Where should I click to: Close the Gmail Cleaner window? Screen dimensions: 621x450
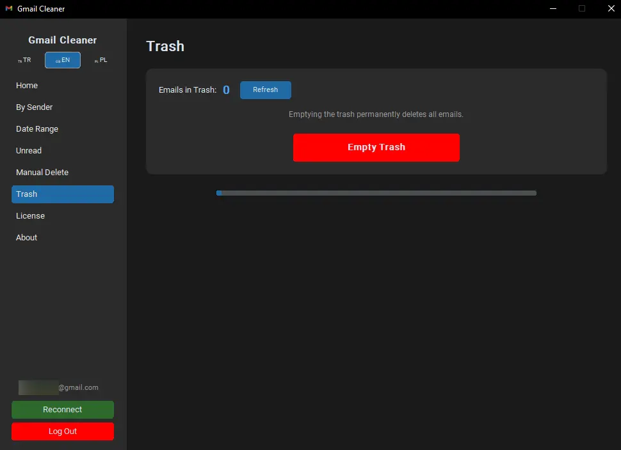pos(611,9)
